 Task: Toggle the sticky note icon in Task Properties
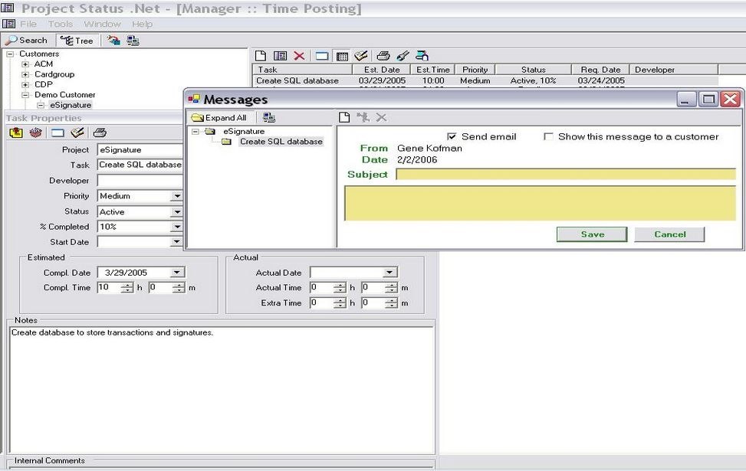16,132
